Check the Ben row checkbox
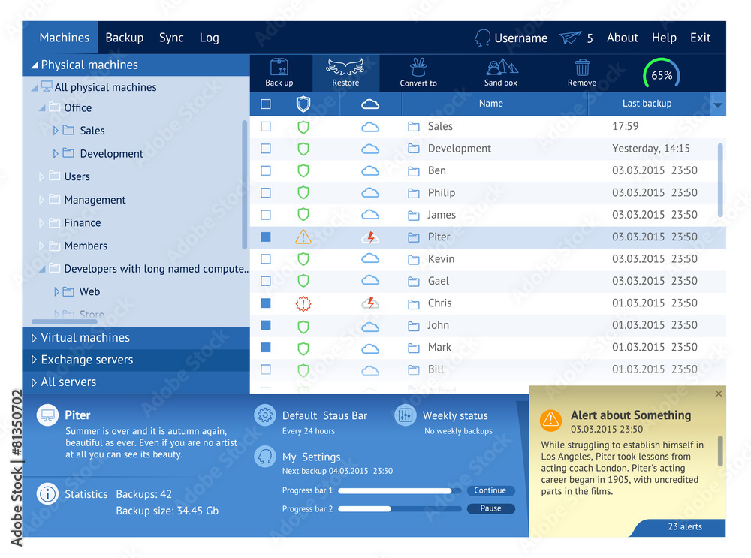The image size is (751, 558). click(266, 170)
